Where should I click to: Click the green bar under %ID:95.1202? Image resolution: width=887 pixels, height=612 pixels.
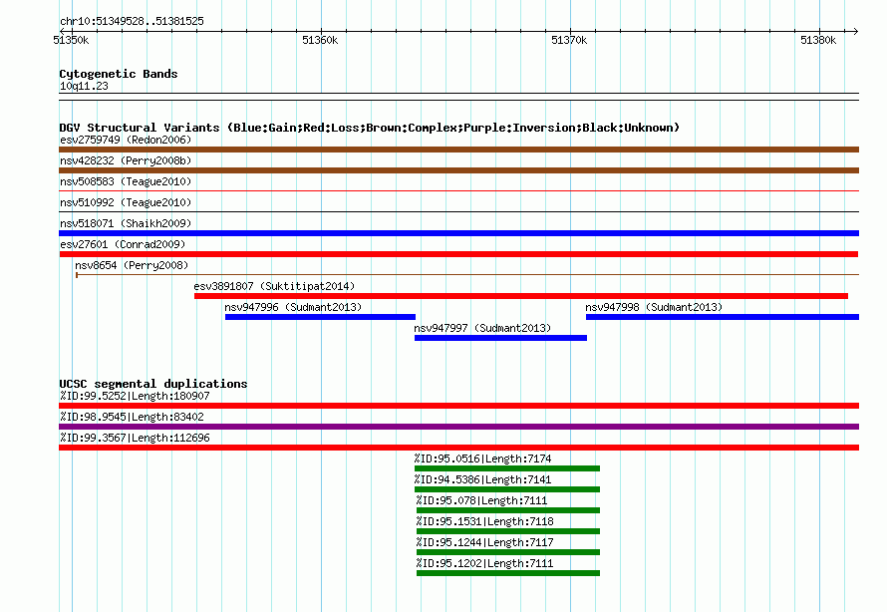(508, 573)
